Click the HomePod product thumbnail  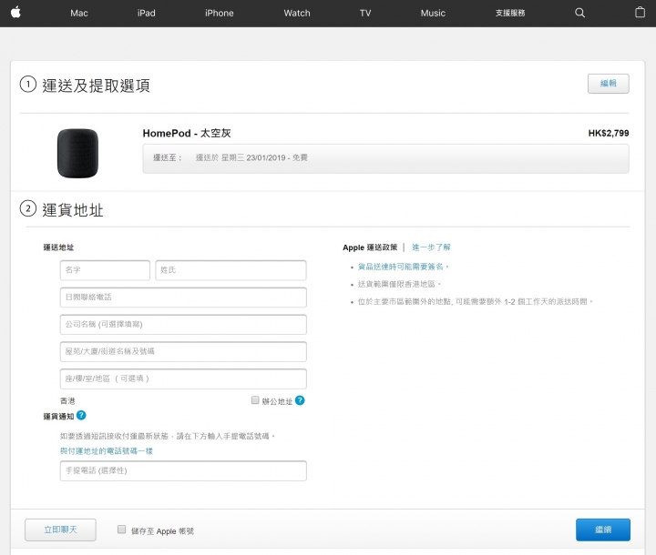[77, 153]
